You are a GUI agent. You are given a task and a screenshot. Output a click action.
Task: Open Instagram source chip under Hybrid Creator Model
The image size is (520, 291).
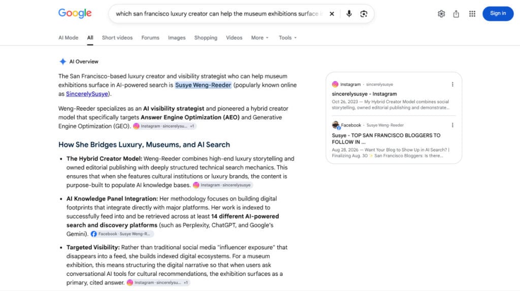pyautogui.click(x=222, y=185)
